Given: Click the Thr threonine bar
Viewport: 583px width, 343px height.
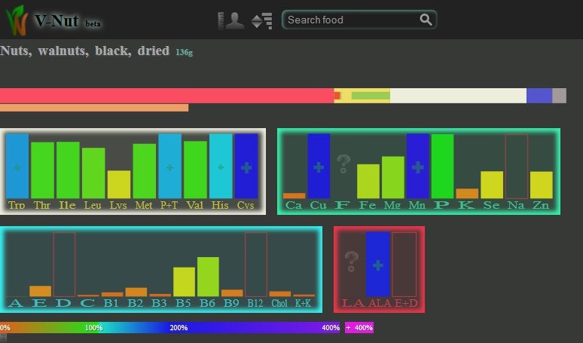Looking at the screenshot, I should click(42, 170).
